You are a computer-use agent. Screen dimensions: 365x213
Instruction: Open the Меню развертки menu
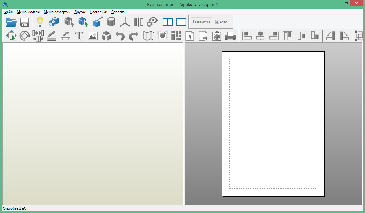pos(57,12)
